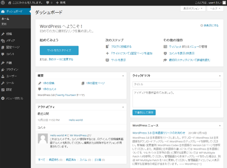The image size is (227, 168).
Task: Click the サイトをカスタマイズ button
Action: click(59, 50)
